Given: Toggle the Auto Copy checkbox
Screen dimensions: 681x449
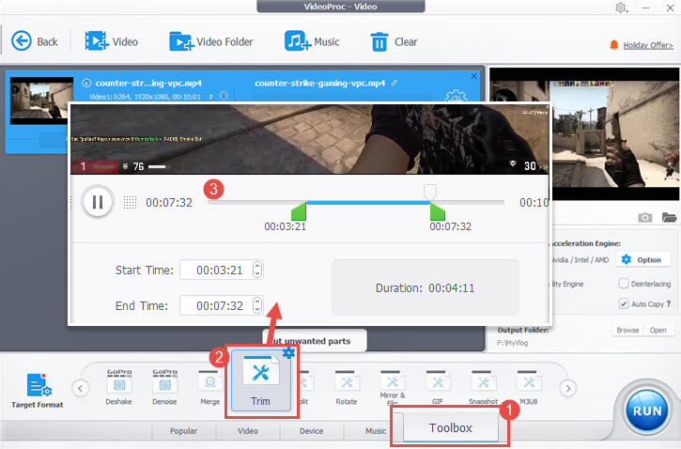Looking at the screenshot, I should [624, 303].
